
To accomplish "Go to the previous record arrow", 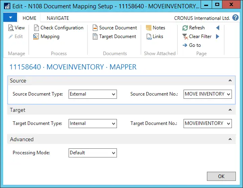I will tap(218, 28).
